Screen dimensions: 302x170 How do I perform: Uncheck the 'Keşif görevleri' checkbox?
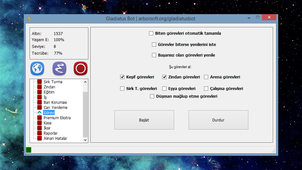(x=122, y=77)
